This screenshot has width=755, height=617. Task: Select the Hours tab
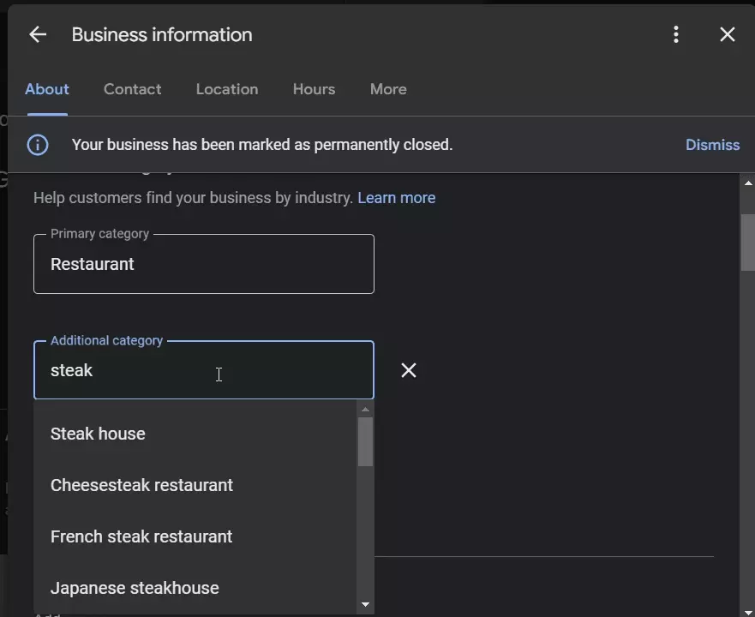314,89
